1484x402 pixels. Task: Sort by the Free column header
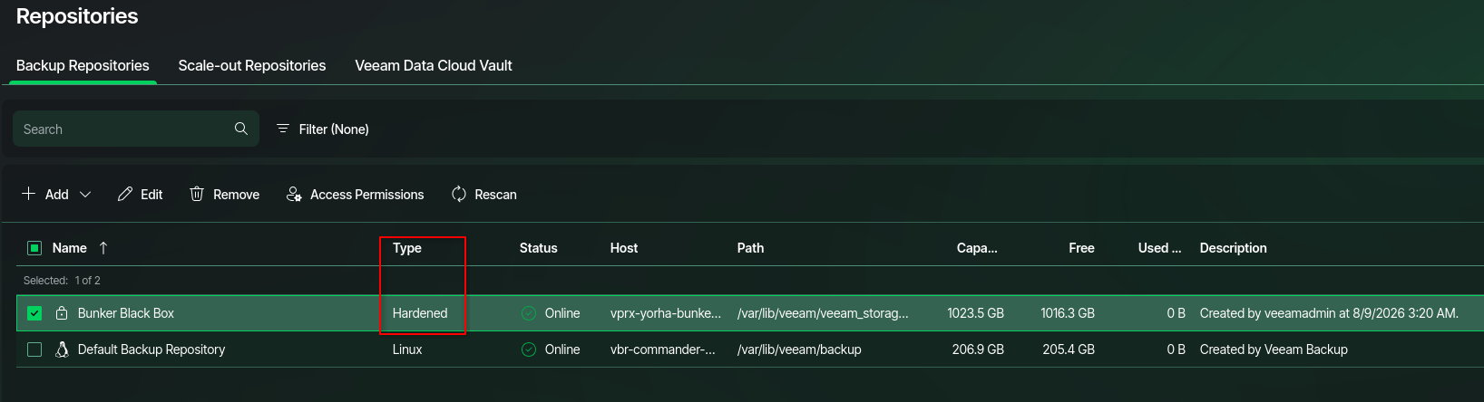tap(1081, 248)
